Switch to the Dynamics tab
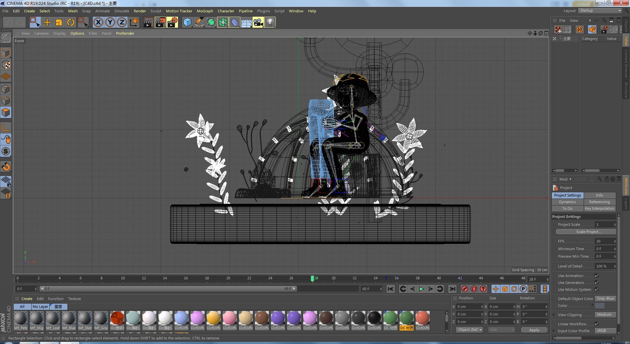 (x=567, y=202)
